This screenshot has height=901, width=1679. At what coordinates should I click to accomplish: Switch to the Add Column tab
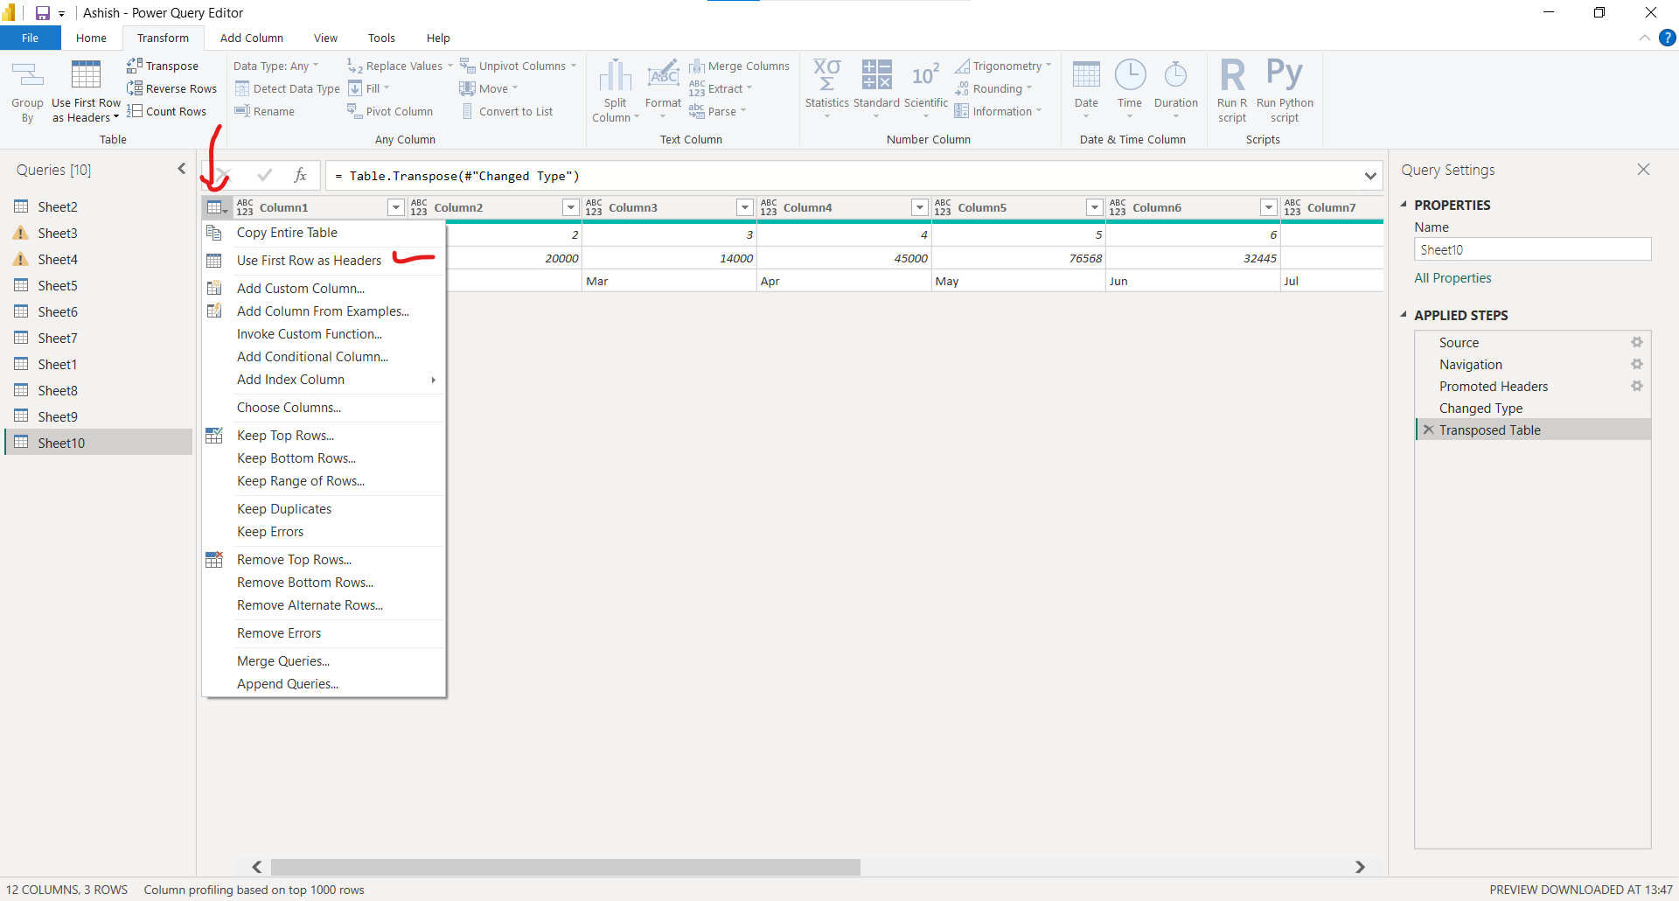(251, 38)
